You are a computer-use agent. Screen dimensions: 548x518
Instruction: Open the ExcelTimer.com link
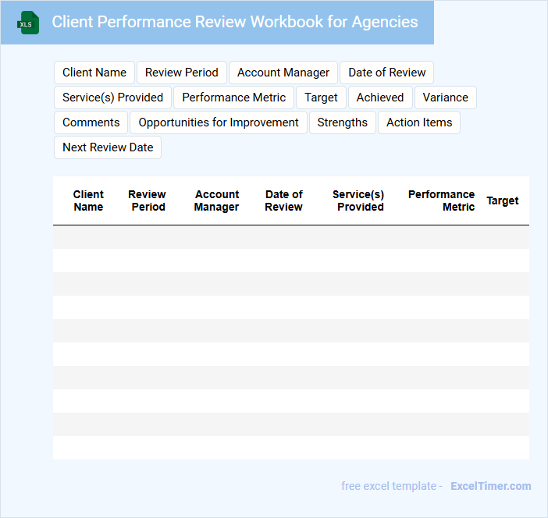click(490, 486)
